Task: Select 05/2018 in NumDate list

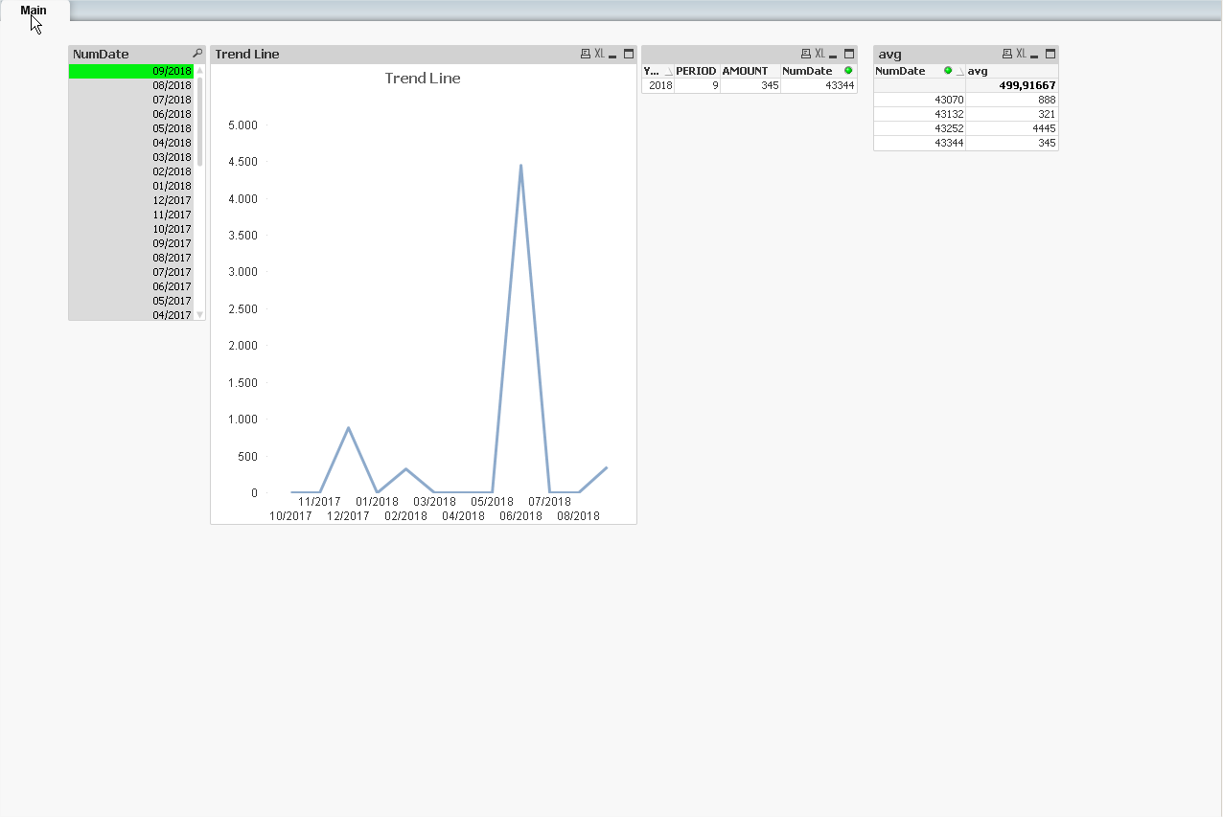Action: point(131,128)
